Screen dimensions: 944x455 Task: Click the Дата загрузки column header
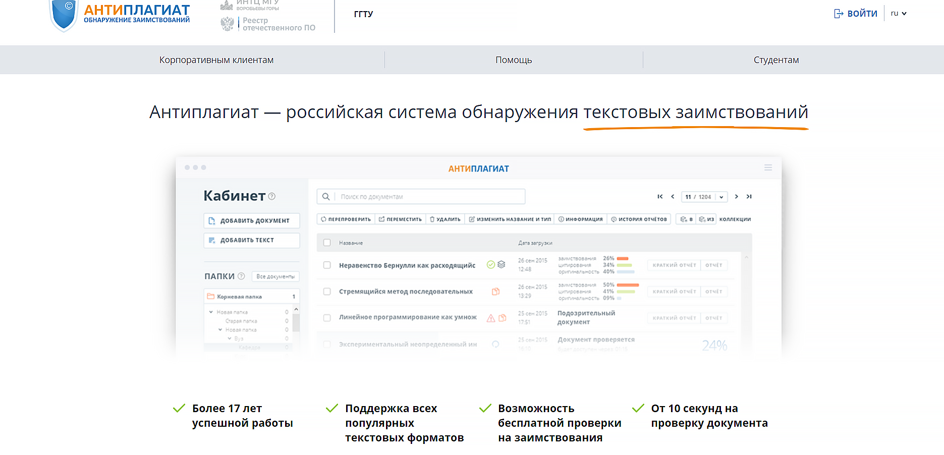[535, 243]
